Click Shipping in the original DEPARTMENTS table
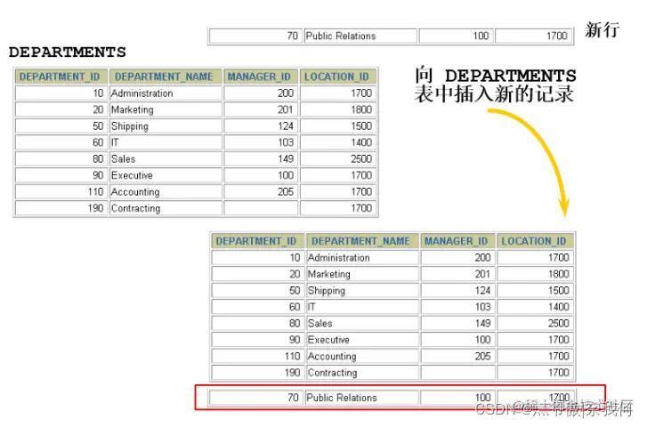This screenshot has width=647, height=427. tap(130, 126)
